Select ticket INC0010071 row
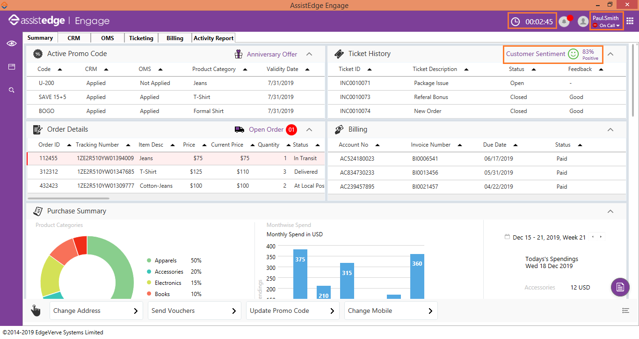Screen dimensions: 639x339 [476, 83]
